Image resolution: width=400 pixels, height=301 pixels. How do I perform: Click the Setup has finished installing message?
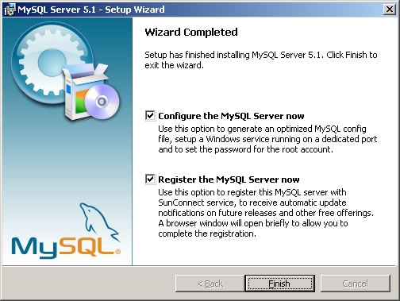coord(261,60)
